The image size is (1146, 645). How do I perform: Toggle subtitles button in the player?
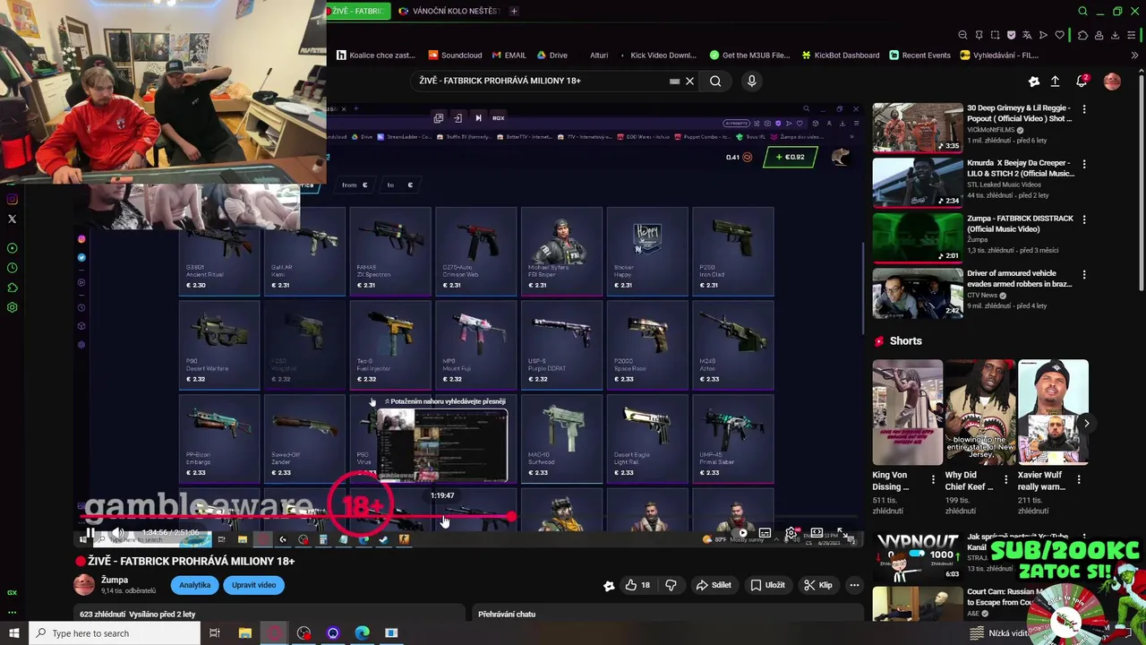[x=765, y=533]
